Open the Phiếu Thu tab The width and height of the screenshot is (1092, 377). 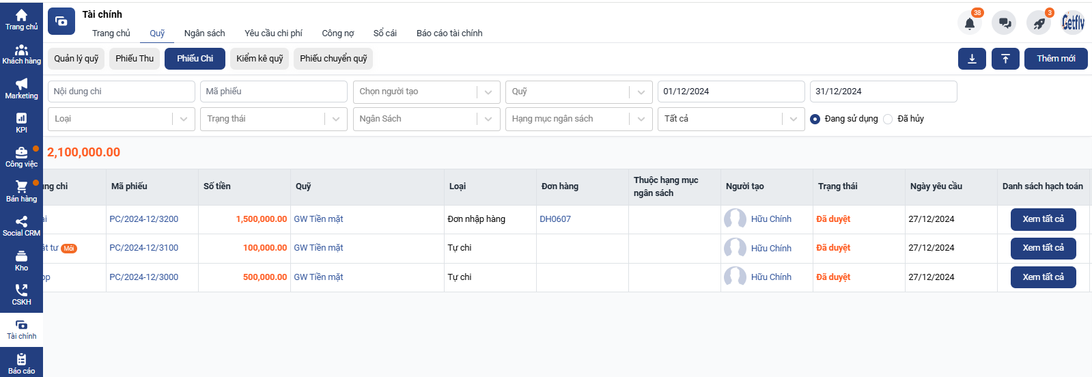pyautogui.click(x=135, y=59)
